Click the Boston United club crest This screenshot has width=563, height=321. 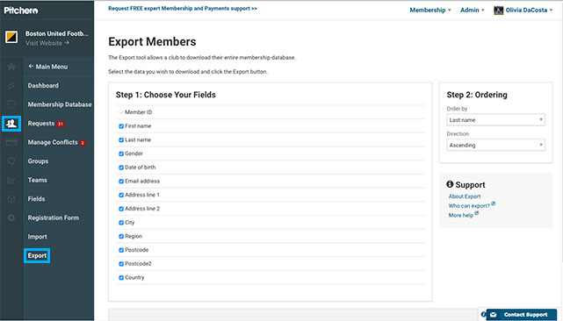[11, 37]
